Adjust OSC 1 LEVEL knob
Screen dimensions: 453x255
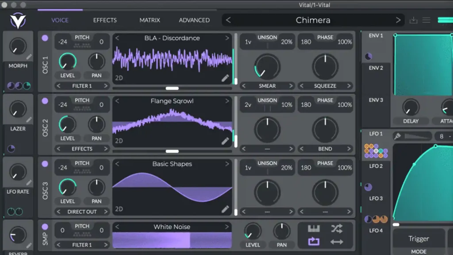click(x=68, y=62)
